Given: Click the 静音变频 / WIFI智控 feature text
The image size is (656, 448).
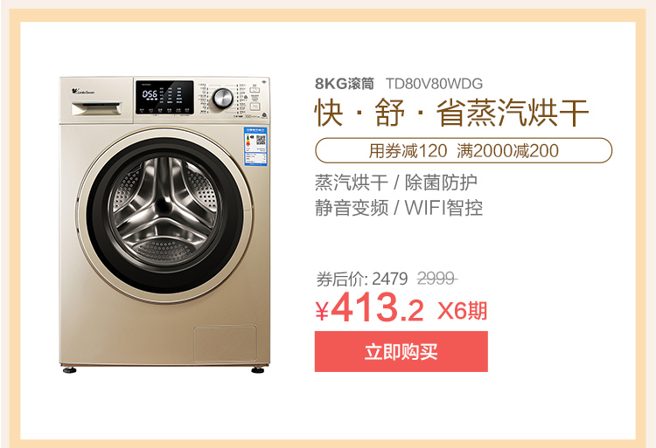Looking at the screenshot, I should (x=399, y=208).
